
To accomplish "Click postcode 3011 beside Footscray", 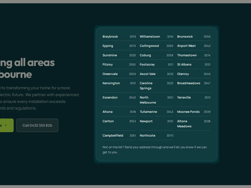I will (x=170, y=64).
